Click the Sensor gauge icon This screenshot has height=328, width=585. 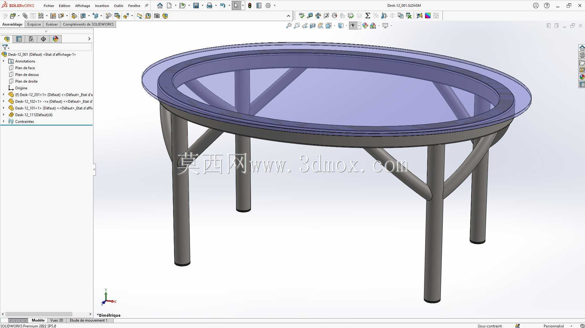point(335,16)
